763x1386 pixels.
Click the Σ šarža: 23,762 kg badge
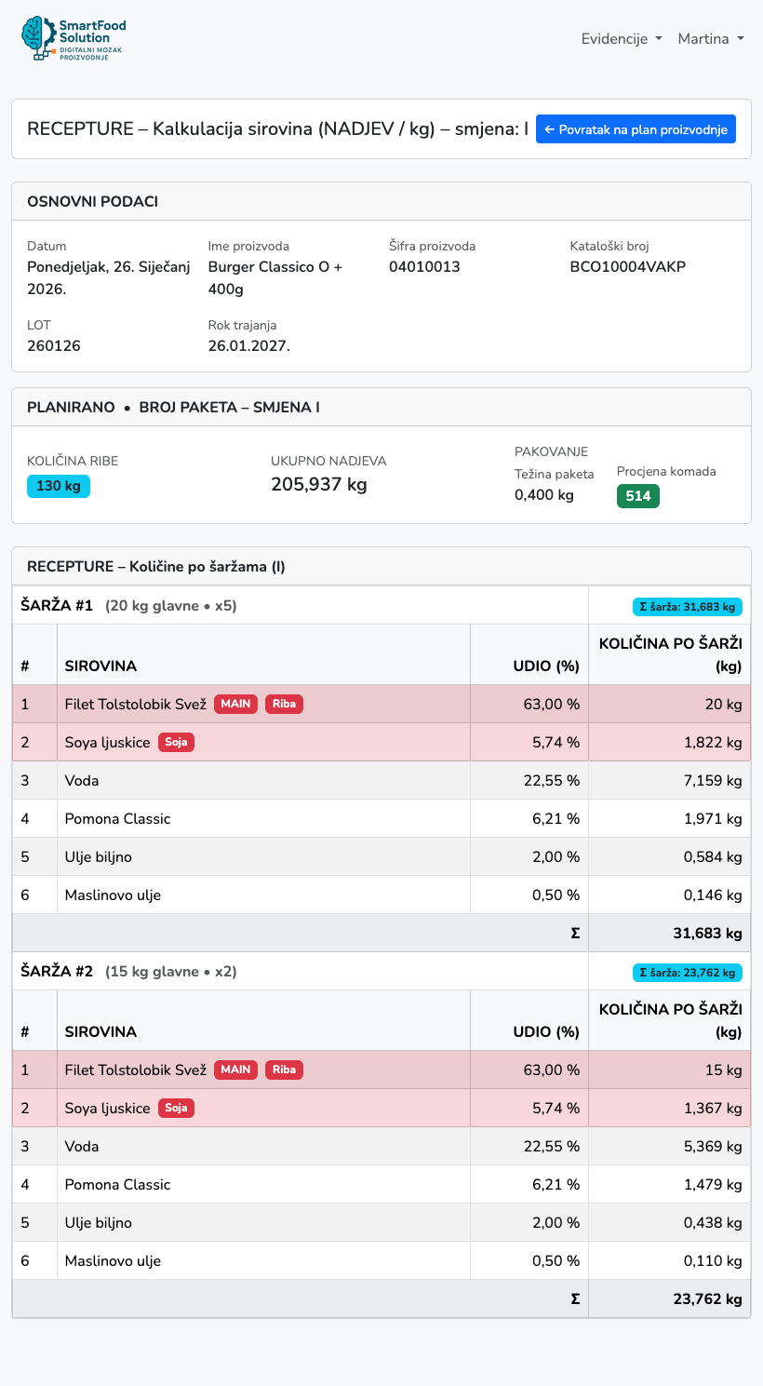coord(688,973)
